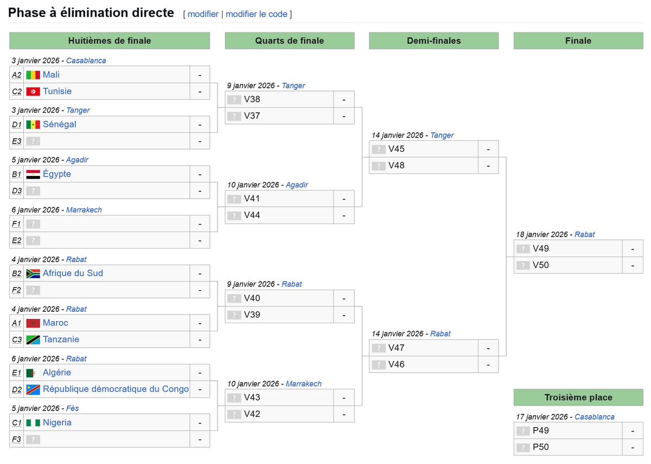Open the "modifier le code" link
Image resolution: width=651 pixels, height=464 pixels.
(257, 14)
